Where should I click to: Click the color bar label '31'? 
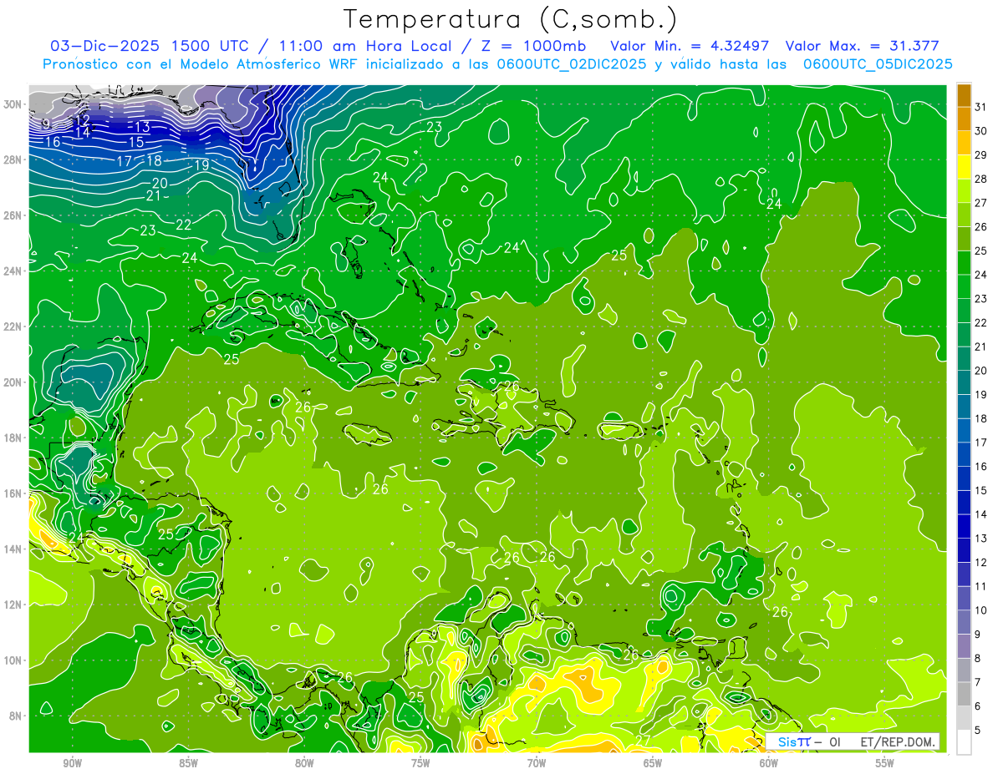(x=980, y=106)
